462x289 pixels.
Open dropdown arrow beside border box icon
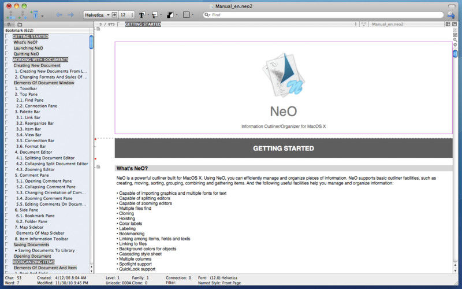pyautogui.click(x=192, y=15)
